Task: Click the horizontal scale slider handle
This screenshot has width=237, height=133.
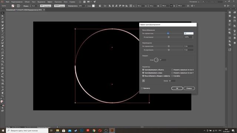Action: [168, 33]
